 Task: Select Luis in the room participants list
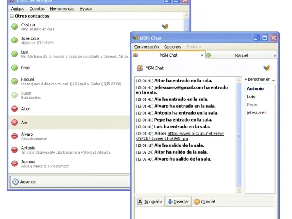coord(251,97)
